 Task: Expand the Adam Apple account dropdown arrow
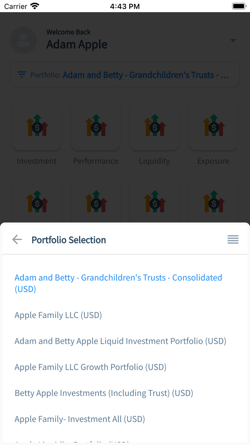233,40
